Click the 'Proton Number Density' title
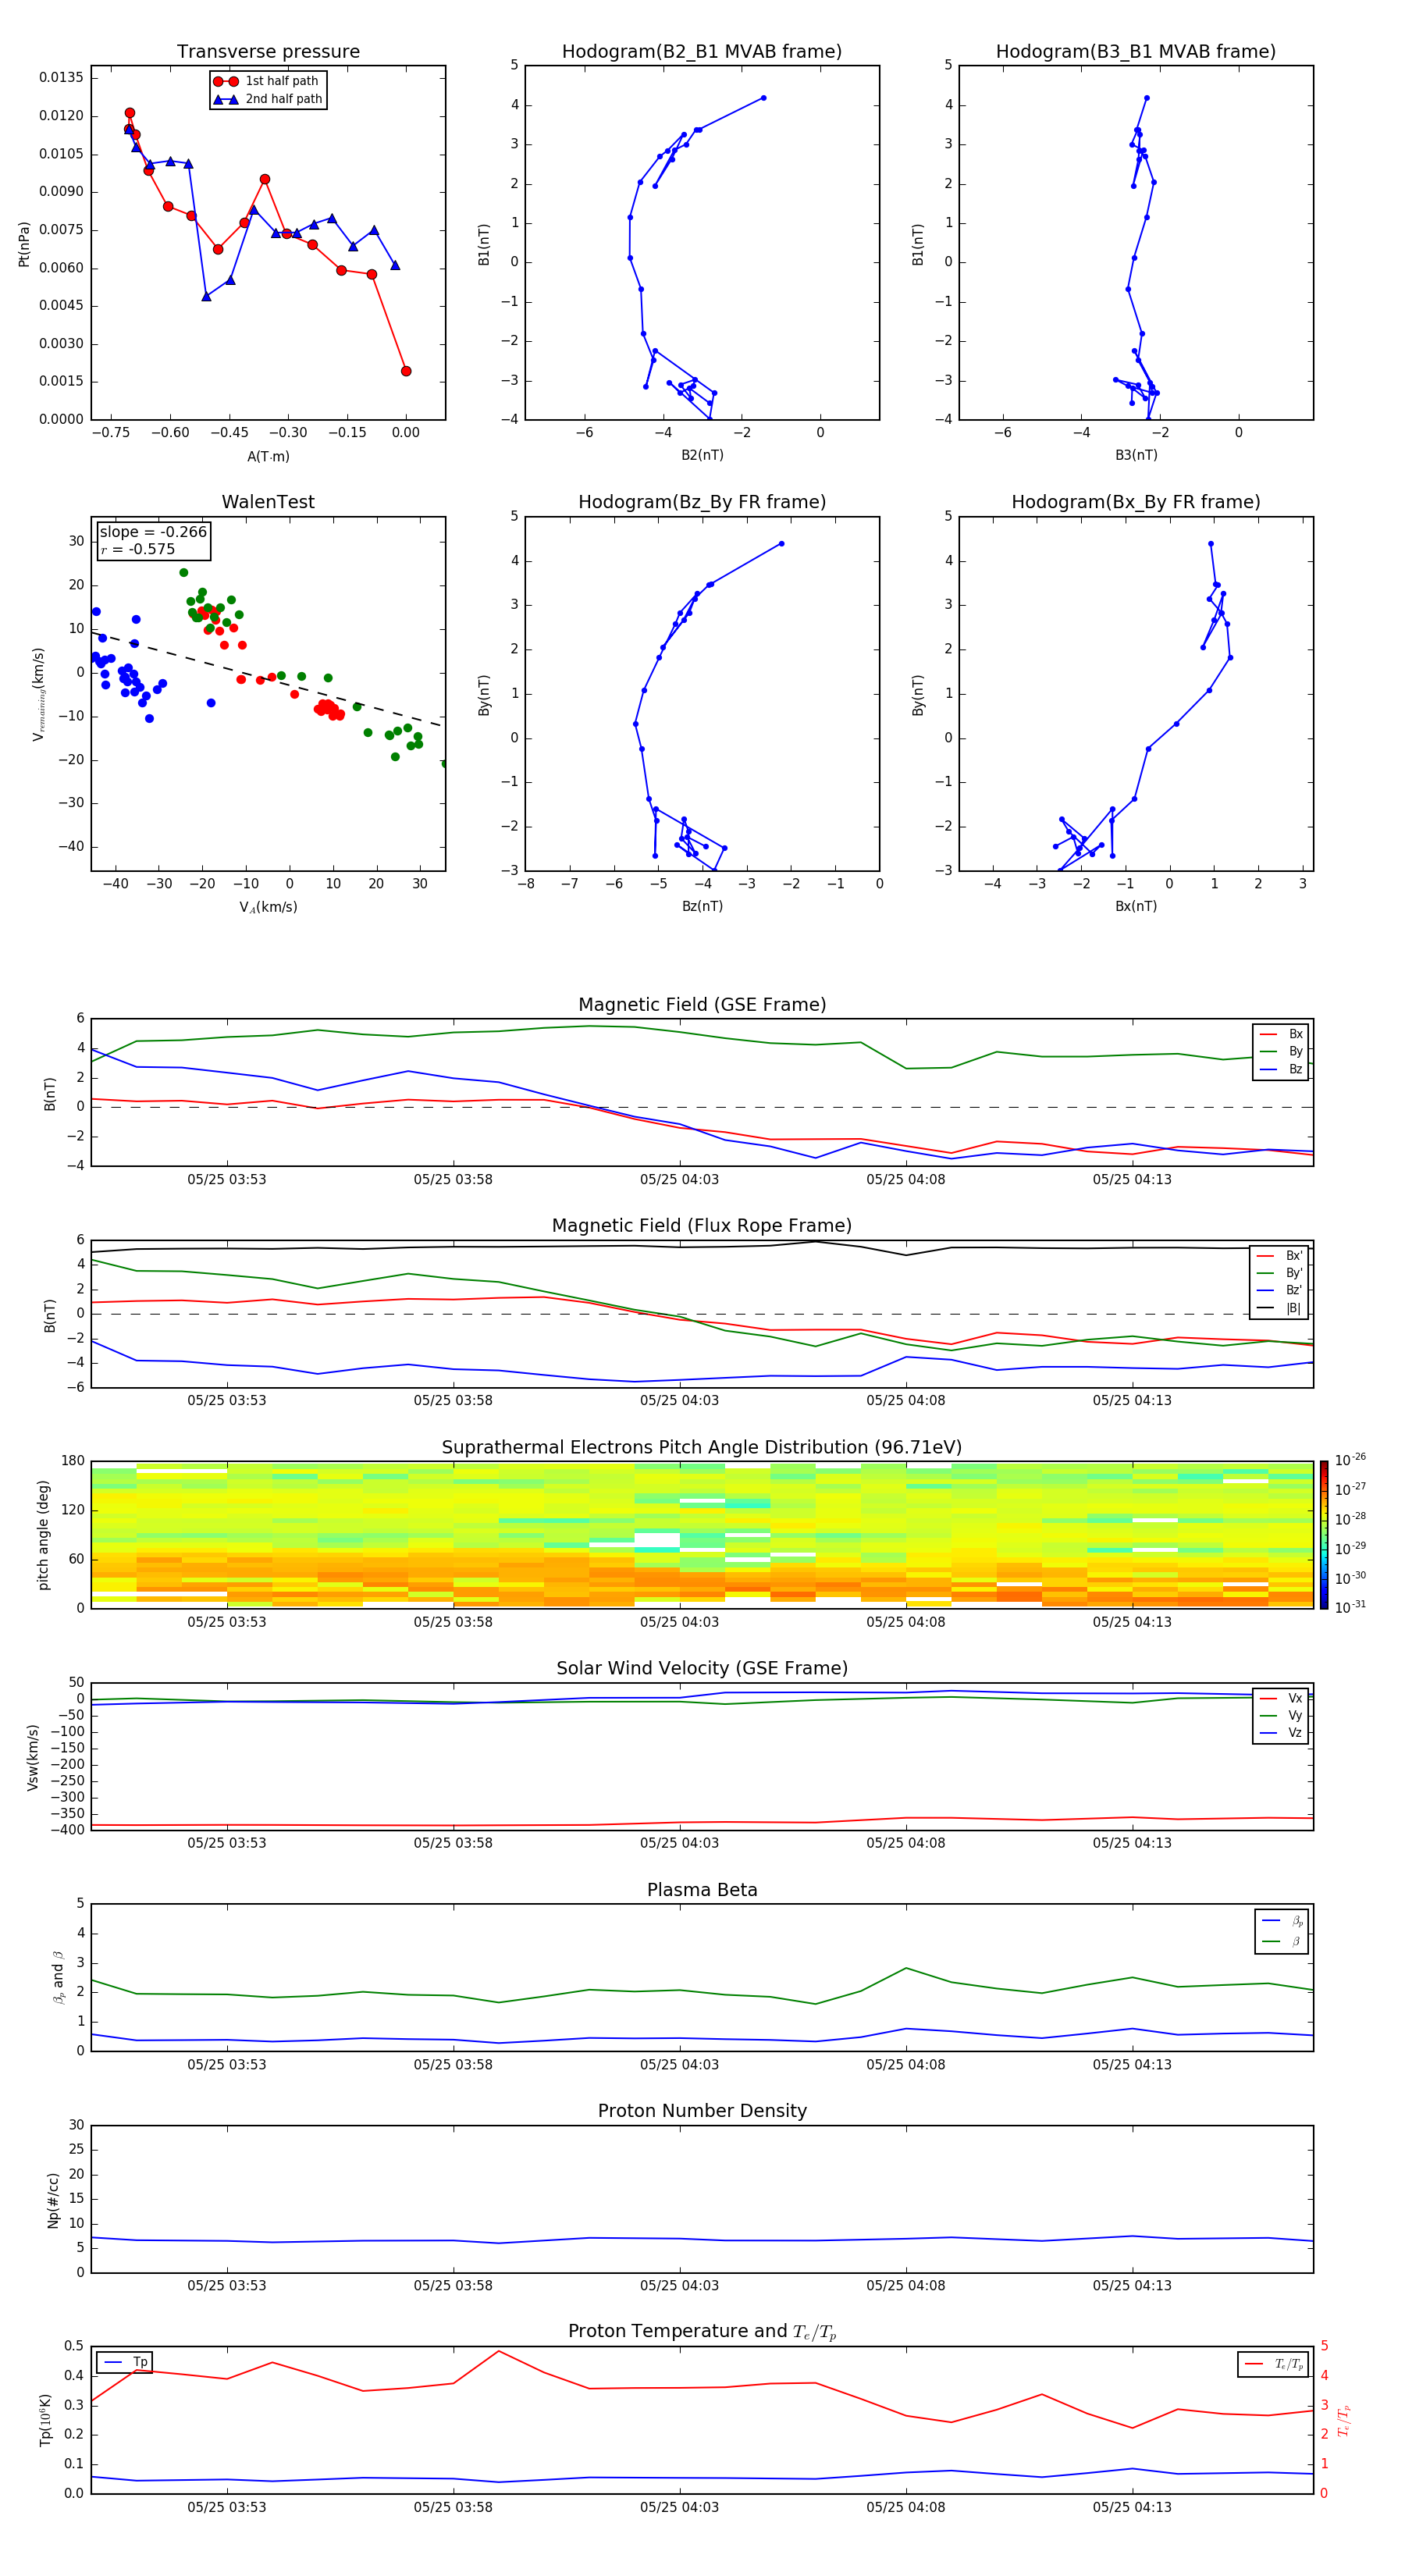 click(x=702, y=2111)
